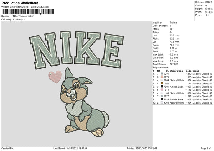Select the brown swatch in stop 4
214x151 pixels.
coord(162,83)
